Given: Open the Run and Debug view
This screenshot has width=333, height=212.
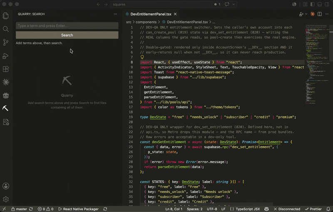Looking at the screenshot, I should (x=6, y=56).
